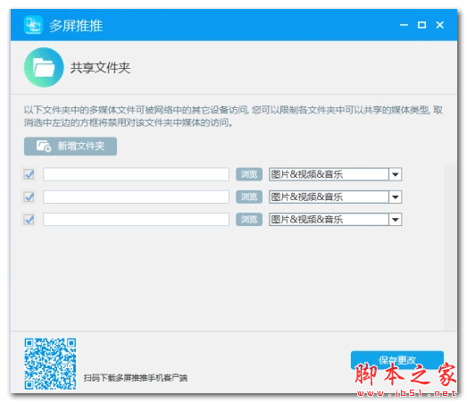Click the second row dropdown arrow
The width and height of the screenshot is (467, 403).
(396, 197)
